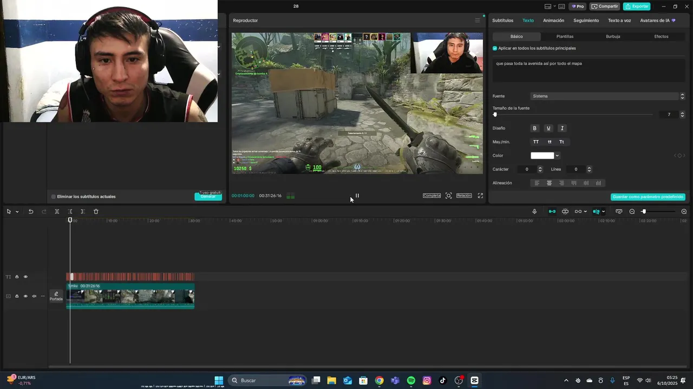The image size is (693, 389).
Task: Trim right of playhead tool icon
Action: tap(82, 211)
